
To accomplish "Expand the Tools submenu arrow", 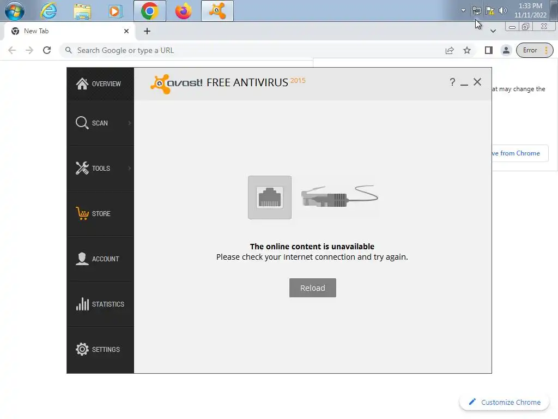I will (x=130, y=168).
